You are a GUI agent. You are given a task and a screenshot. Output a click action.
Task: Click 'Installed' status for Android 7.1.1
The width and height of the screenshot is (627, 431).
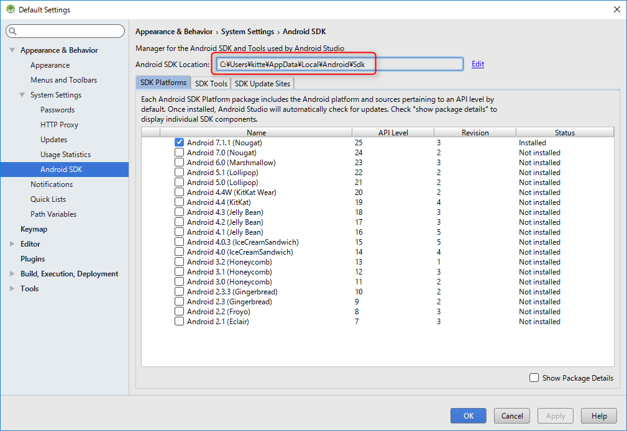tap(532, 143)
